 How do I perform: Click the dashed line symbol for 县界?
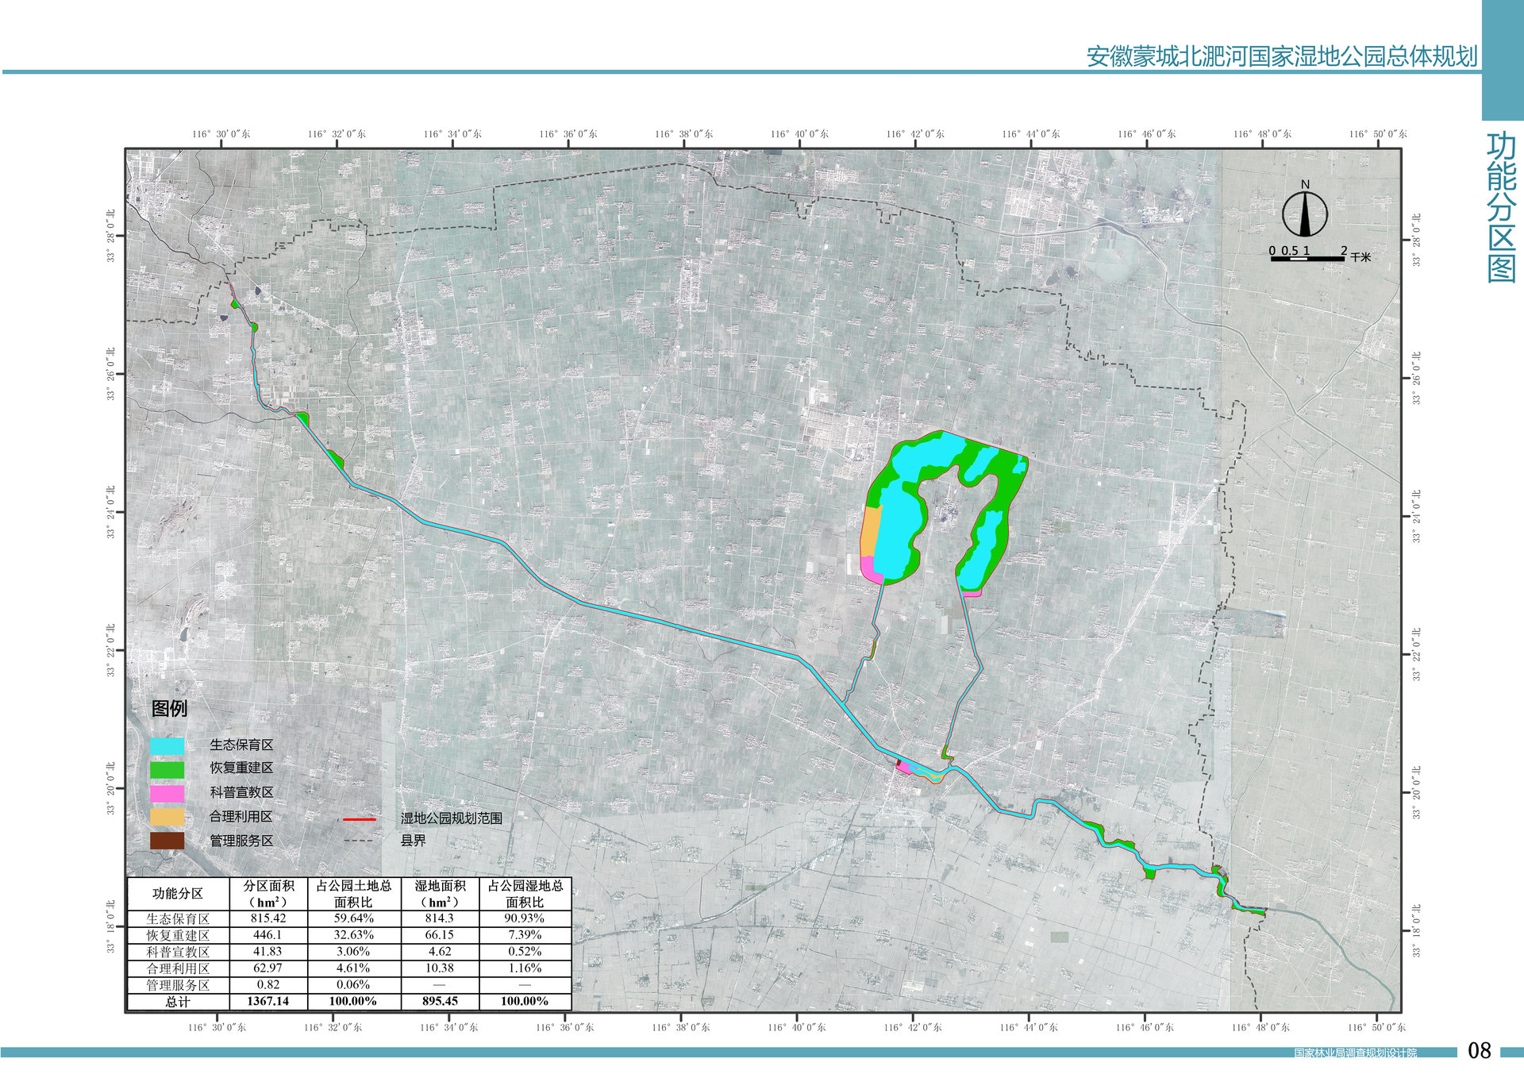click(359, 841)
